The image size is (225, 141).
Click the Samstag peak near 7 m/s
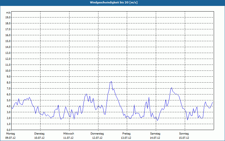coord(172,88)
